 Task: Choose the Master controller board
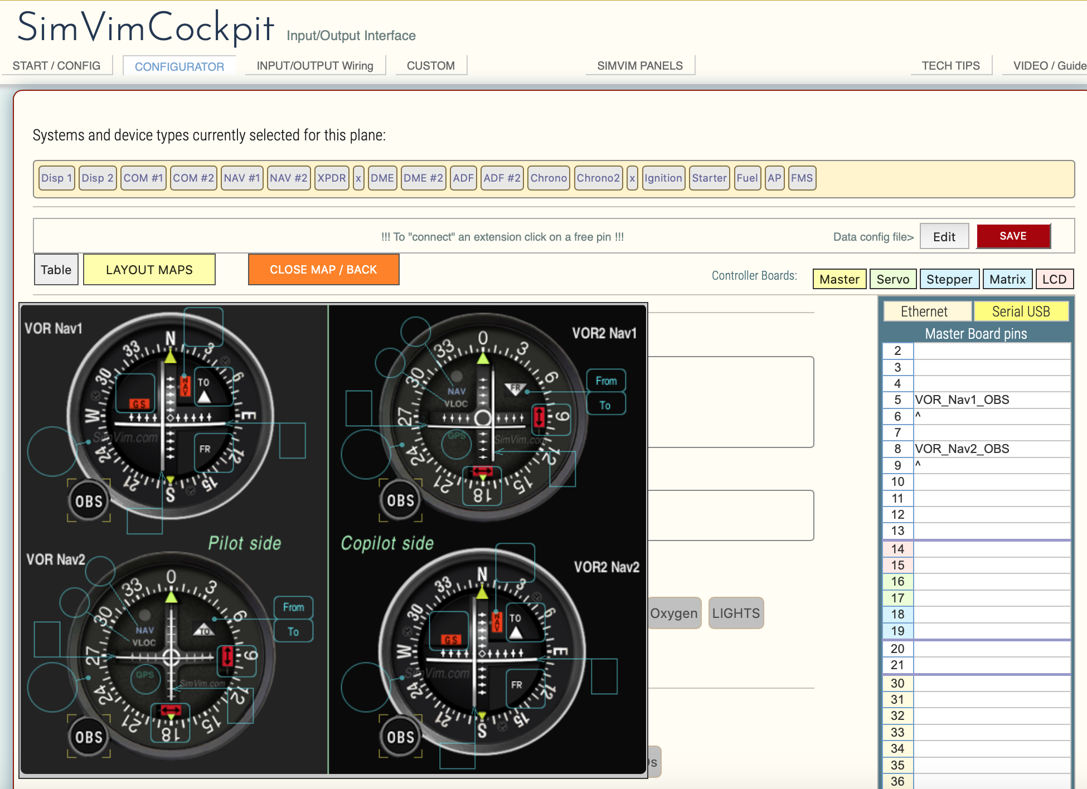pyautogui.click(x=839, y=279)
